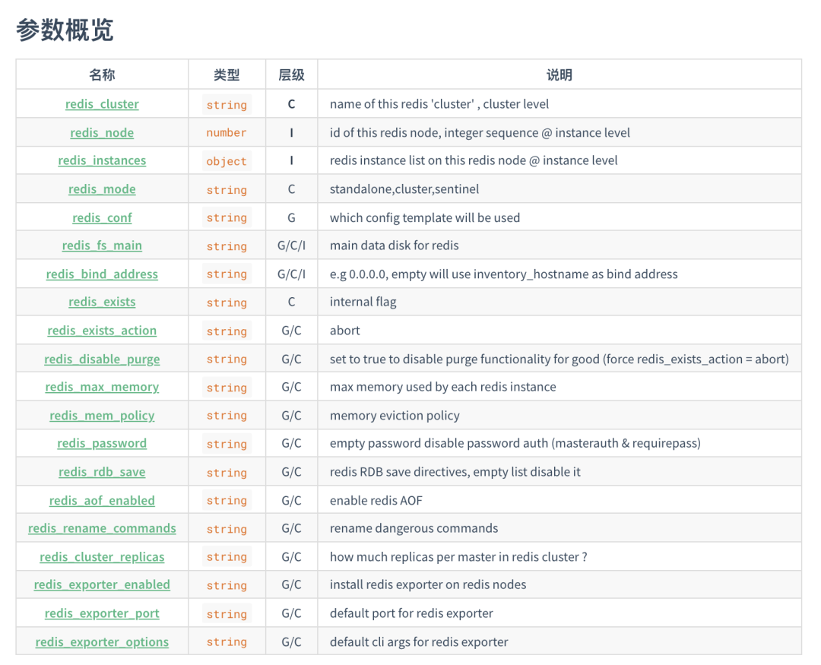Click the redis_exists parameter link
Viewport: 821px width, 665px height.
102,302
